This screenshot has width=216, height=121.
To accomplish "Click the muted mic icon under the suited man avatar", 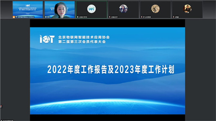I will click(x=173, y=17).
